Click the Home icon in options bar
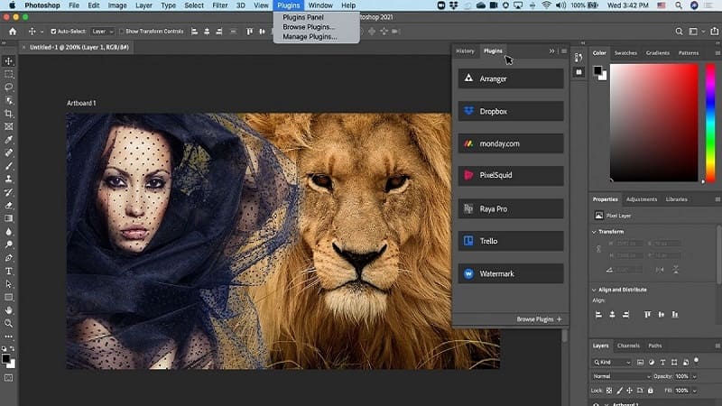The image size is (722, 406). (13, 32)
